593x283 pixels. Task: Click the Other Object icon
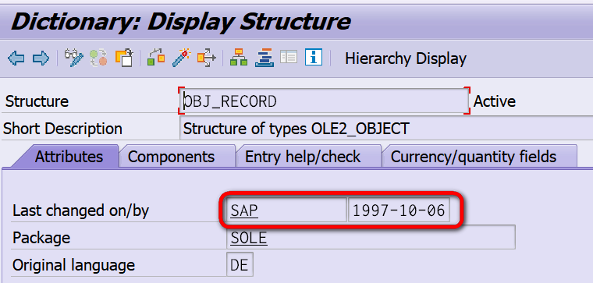coord(124,58)
